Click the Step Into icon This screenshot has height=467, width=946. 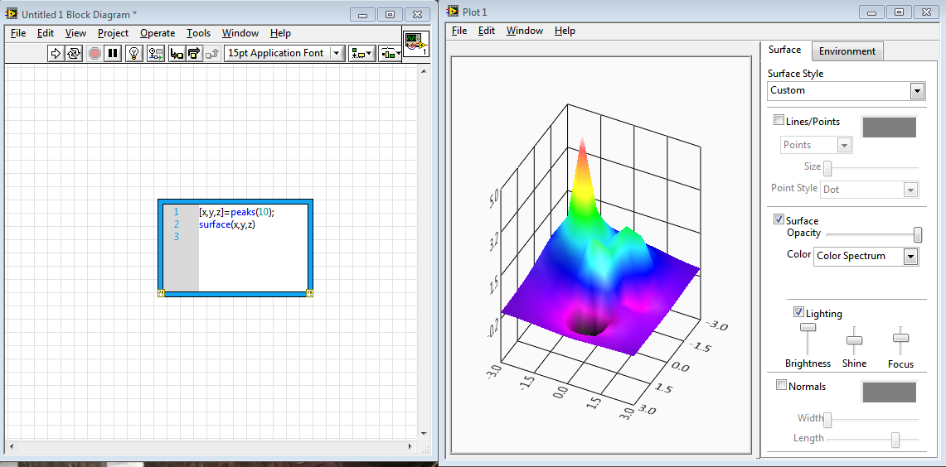point(176,53)
